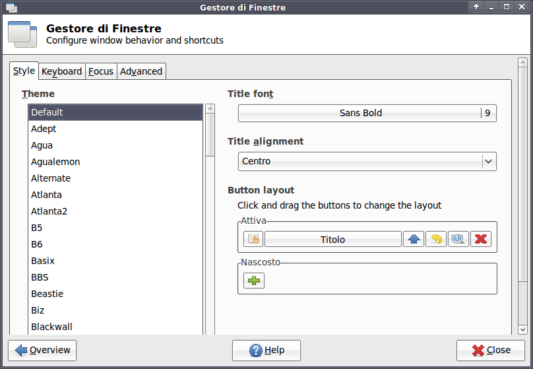Click the red X button in Attiva layout
This screenshot has width=533, height=369.
pyautogui.click(x=481, y=239)
